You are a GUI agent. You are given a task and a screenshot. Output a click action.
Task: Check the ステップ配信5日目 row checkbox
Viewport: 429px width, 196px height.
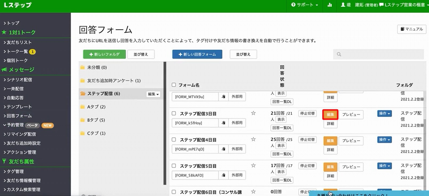(x=174, y=166)
